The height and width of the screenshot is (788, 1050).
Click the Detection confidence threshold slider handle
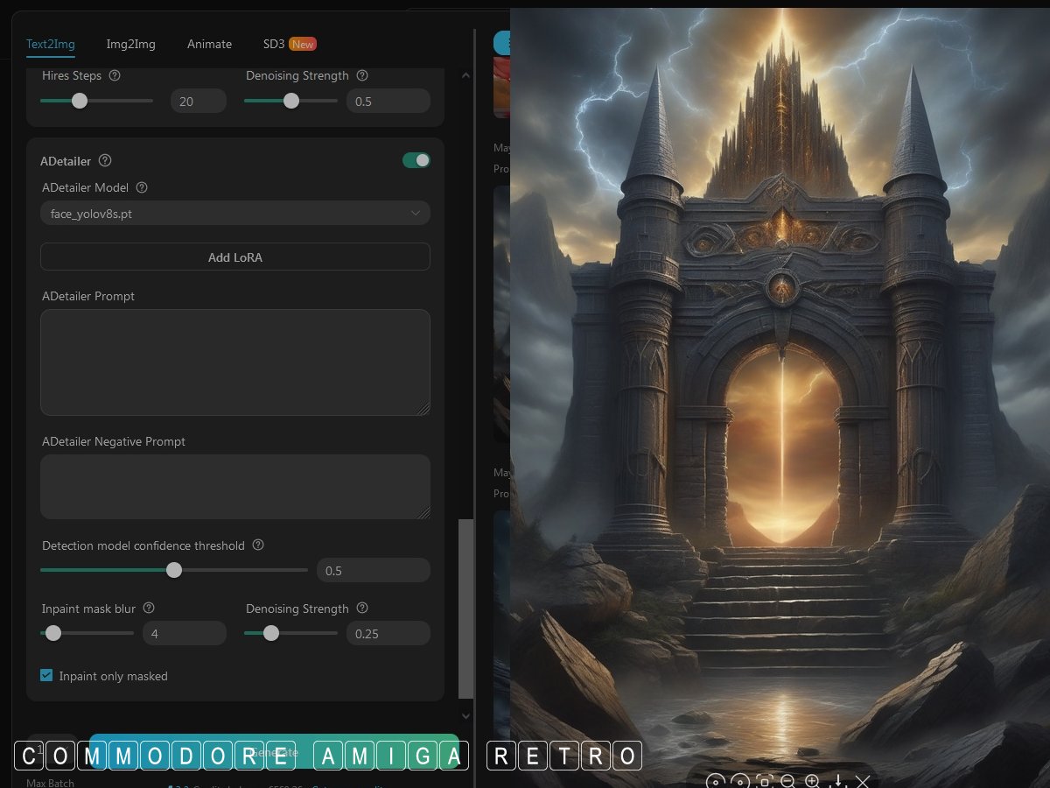click(174, 570)
